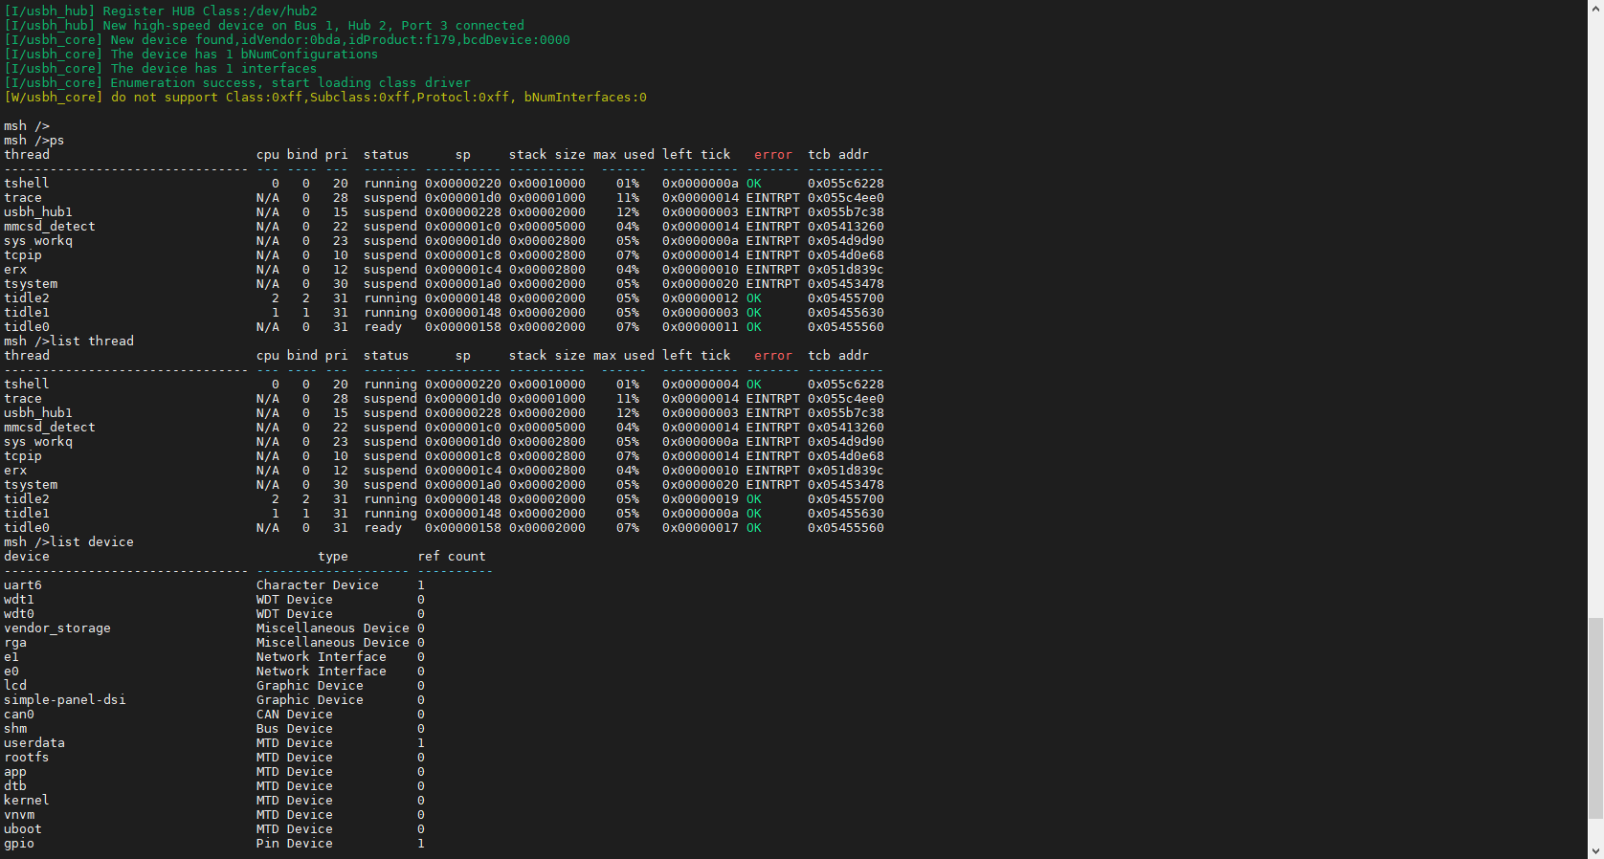
Task: Click the scrollbar up arrow
Action: point(1594,8)
